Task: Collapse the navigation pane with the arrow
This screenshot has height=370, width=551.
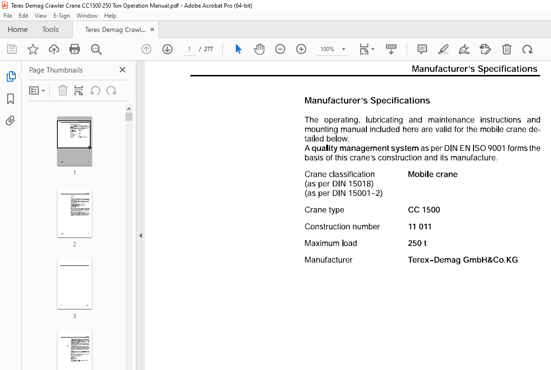Action: click(141, 235)
